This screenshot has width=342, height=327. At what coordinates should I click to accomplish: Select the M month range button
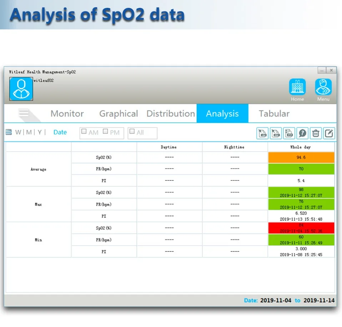point(29,132)
